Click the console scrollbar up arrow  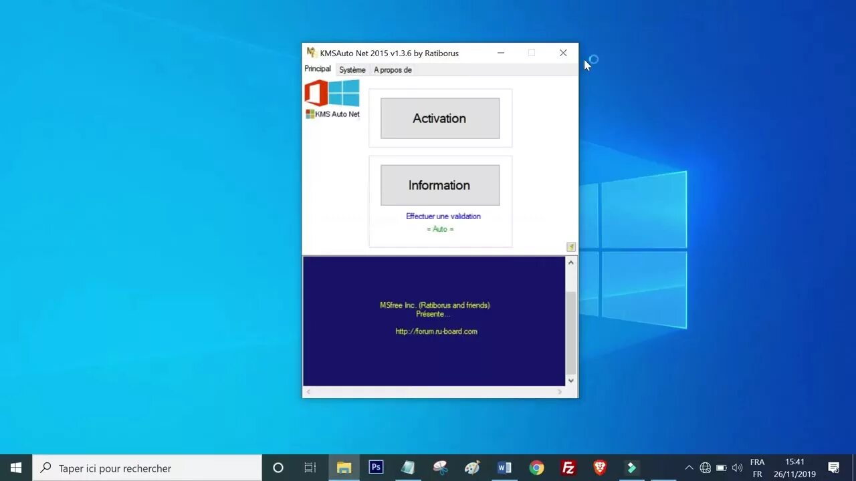571,263
